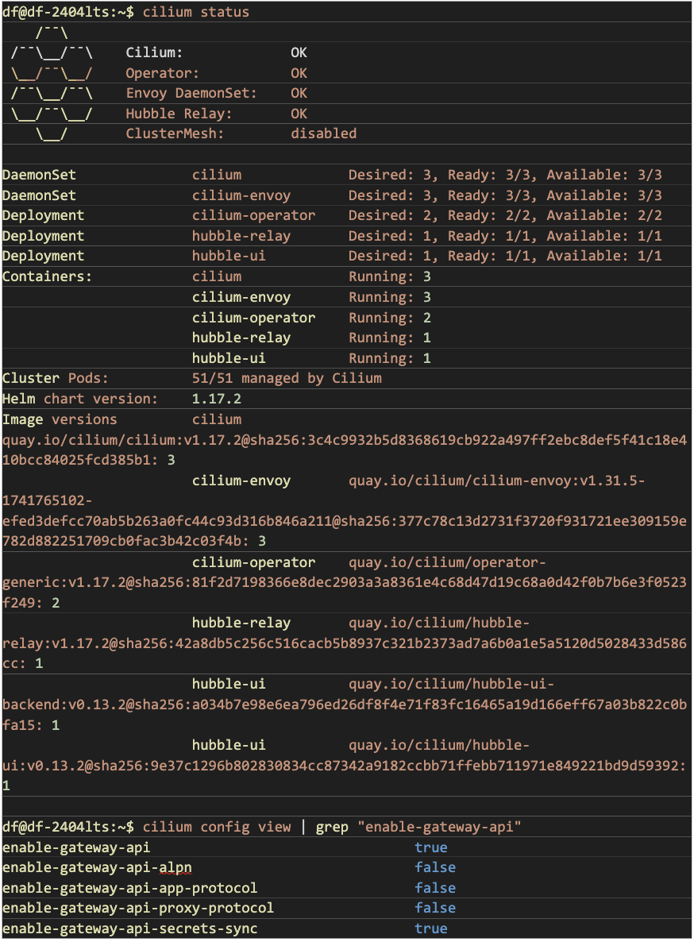Click the "Image versions" label
694x942 pixels.
(60, 419)
